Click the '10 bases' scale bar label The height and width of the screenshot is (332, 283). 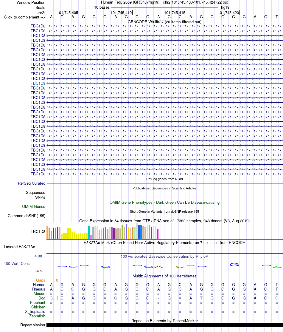pyautogui.click(x=102, y=7)
